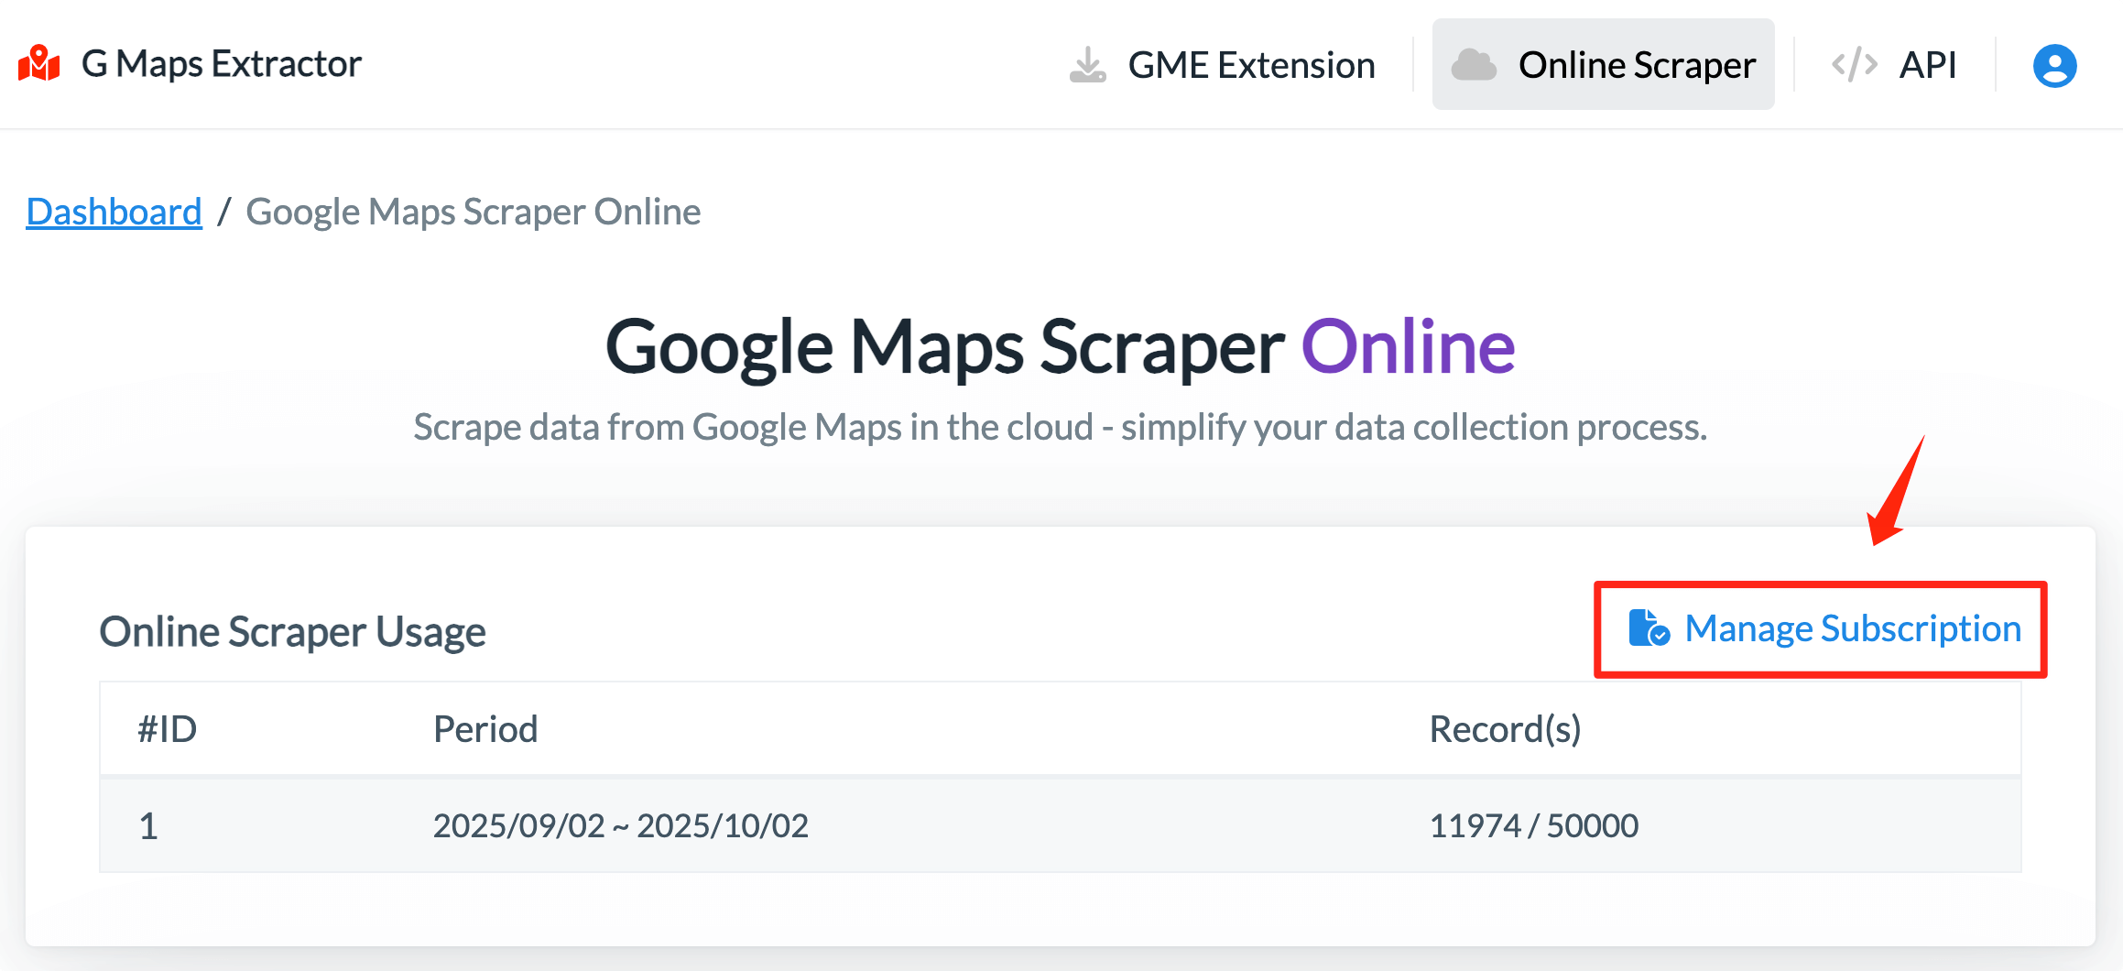2123x971 pixels.
Task: Click the Manage Subscription document icon
Action: point(1649,628)
